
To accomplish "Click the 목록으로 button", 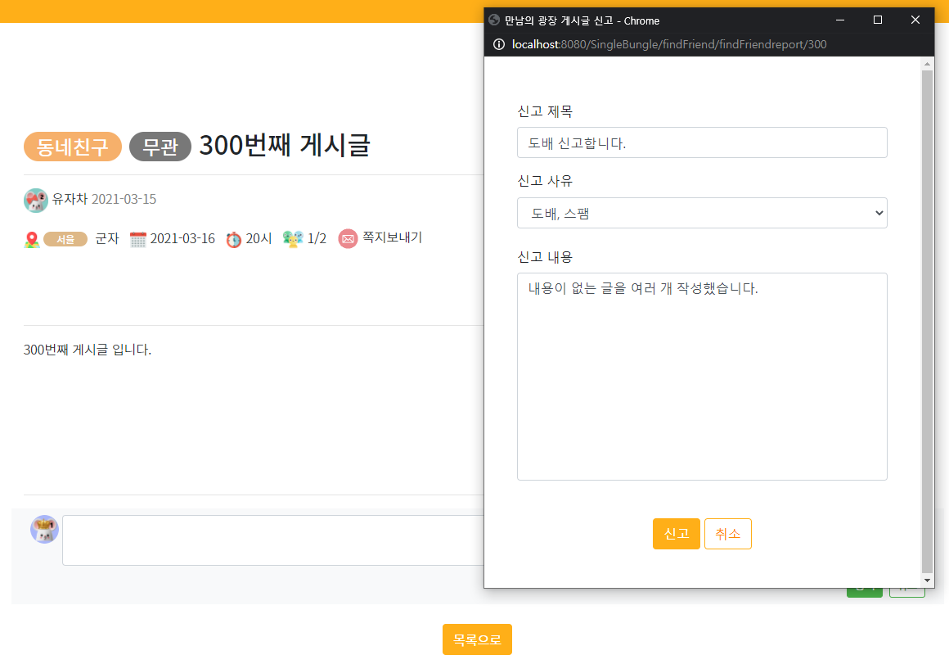I will pyautogui.click(x=477, y=639).
